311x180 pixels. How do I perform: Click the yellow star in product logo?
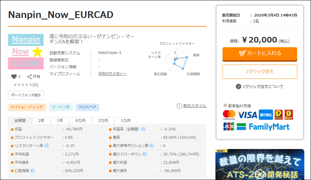[x=37, y=52]
